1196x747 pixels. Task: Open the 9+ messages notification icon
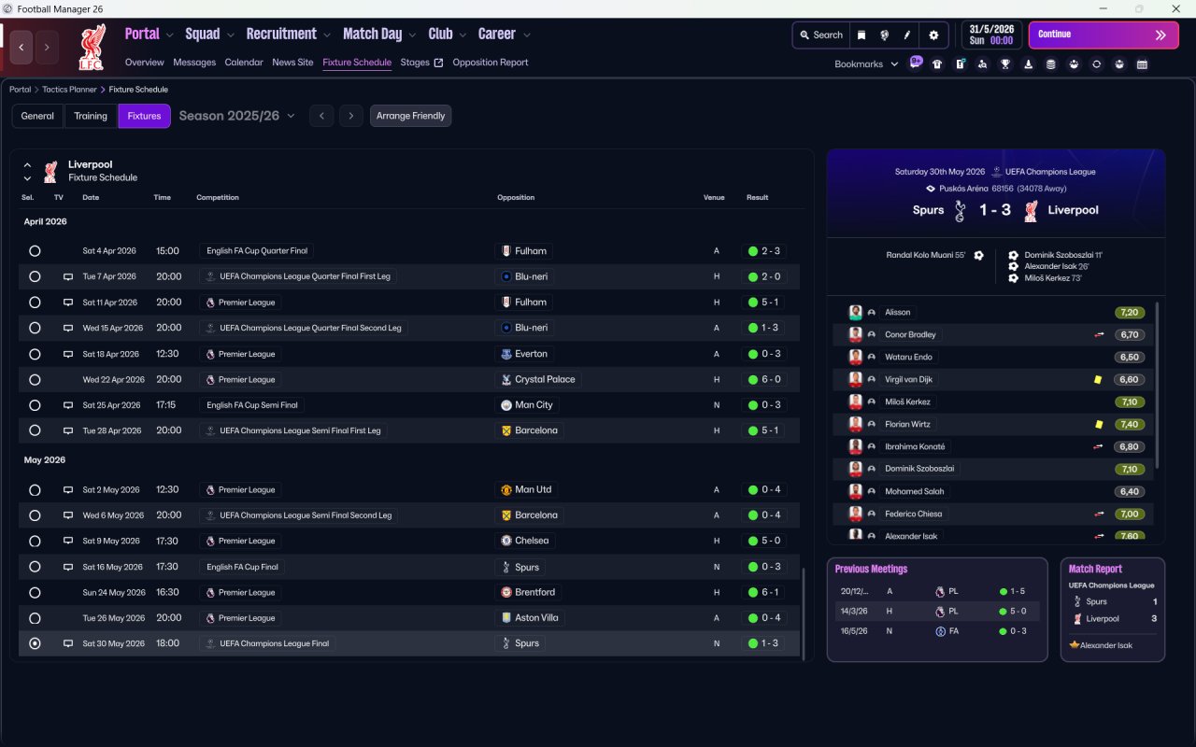pos(916,63)
